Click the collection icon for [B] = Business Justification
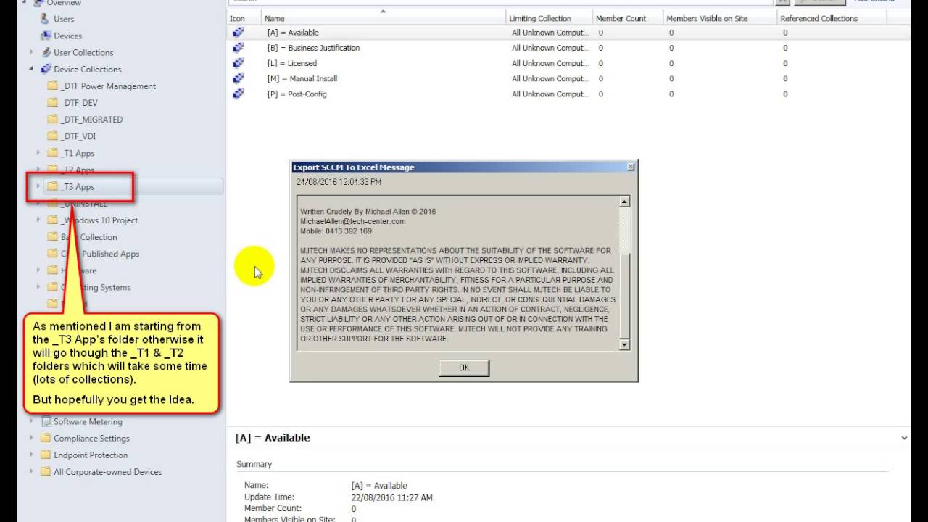 238,47
